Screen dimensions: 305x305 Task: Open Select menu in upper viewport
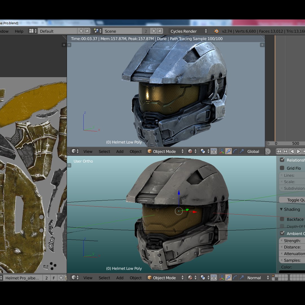104,151
